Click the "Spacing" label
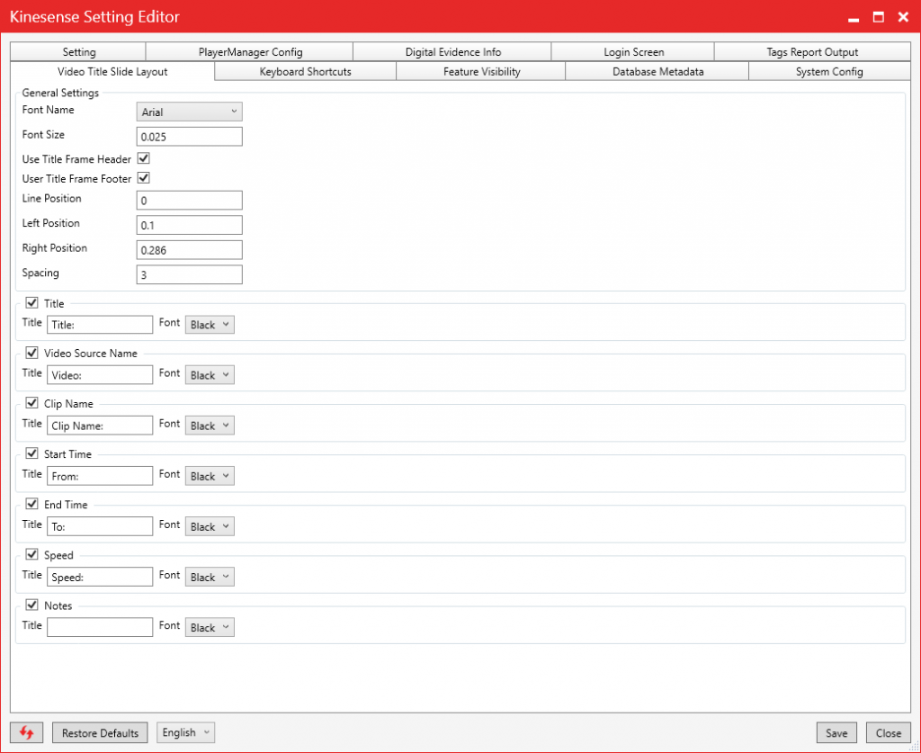 coord(40,273)
